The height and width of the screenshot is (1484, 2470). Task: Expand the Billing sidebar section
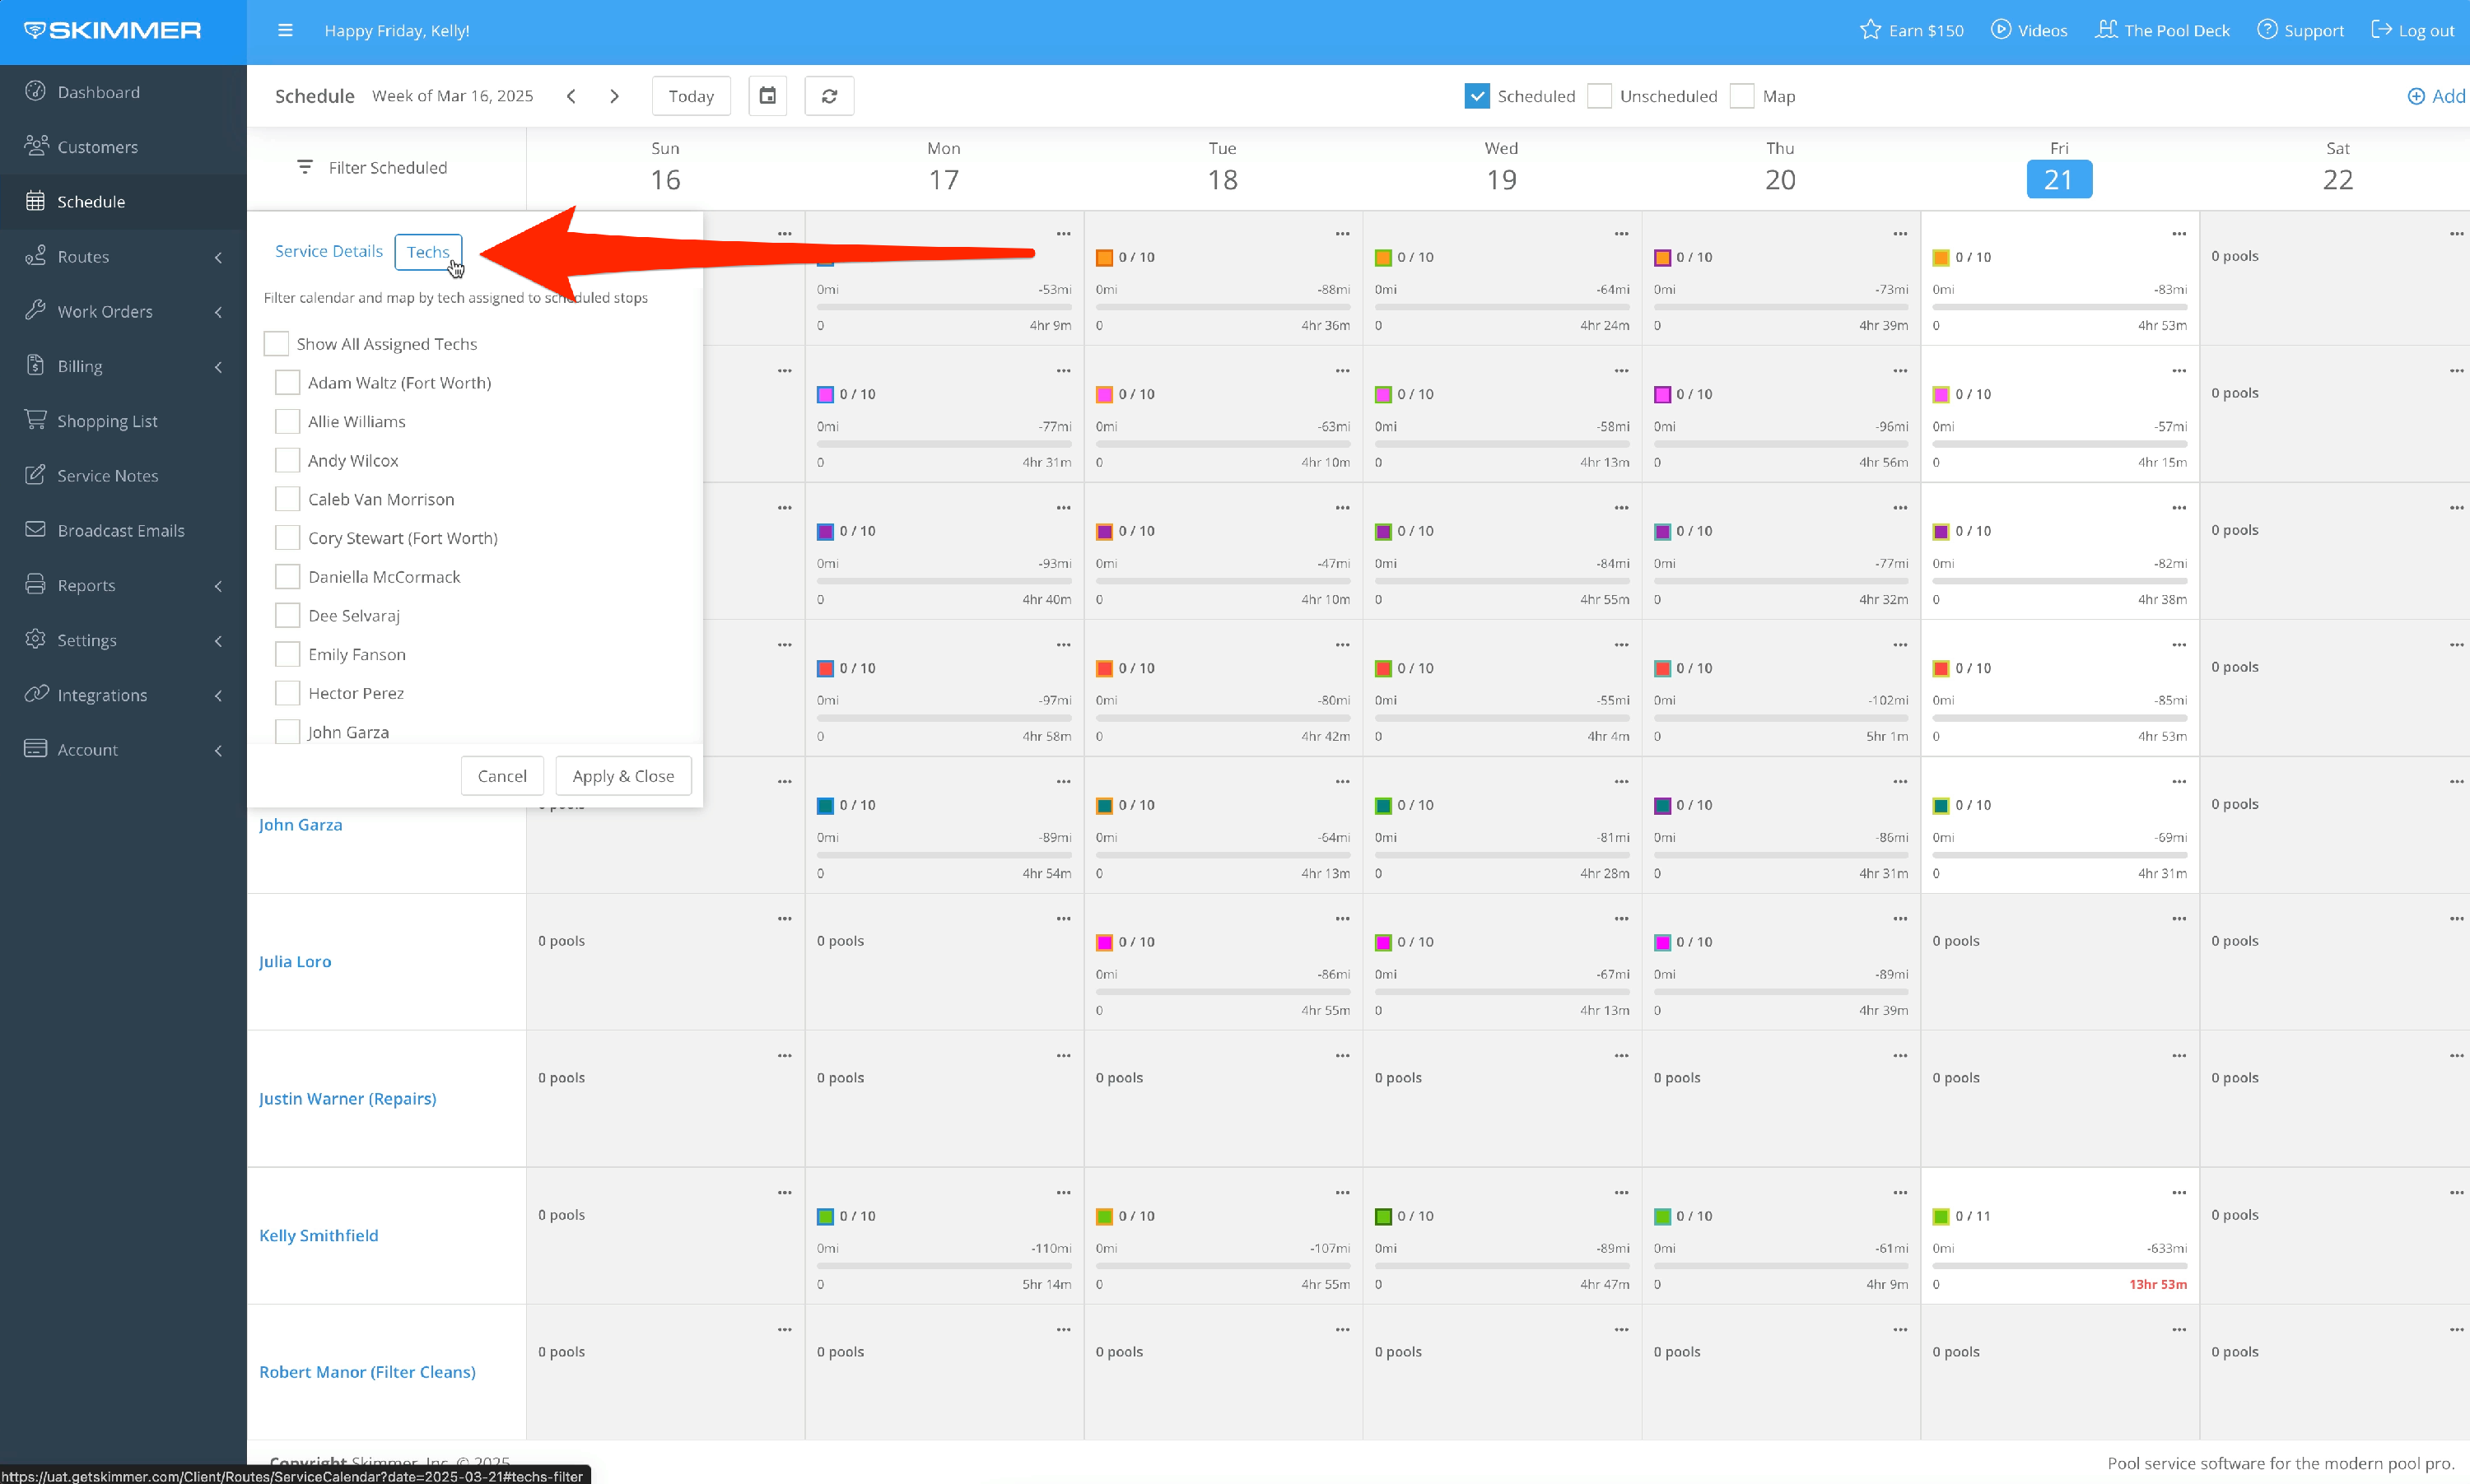(x=80, y=366)
